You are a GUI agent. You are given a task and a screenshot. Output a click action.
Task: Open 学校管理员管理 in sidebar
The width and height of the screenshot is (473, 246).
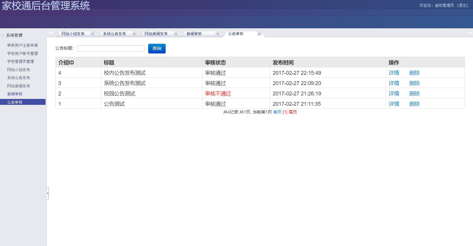[20, 61]
